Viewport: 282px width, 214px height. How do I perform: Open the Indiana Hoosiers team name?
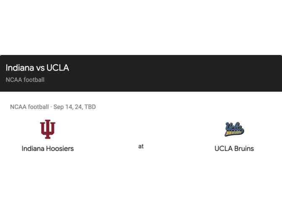point(47,149)
